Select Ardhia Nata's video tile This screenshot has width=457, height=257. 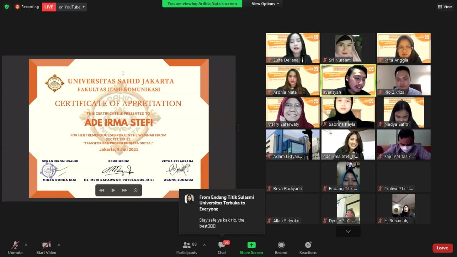(x=293, y=80)
